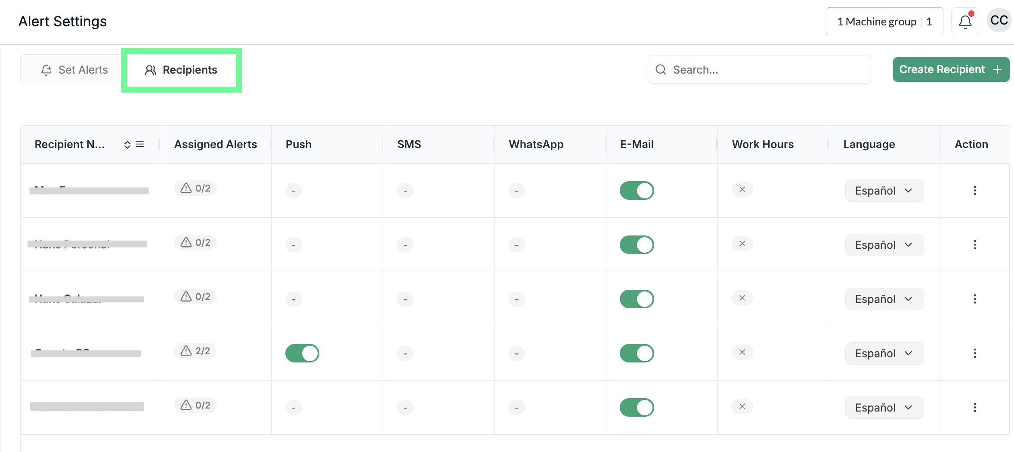Open the 0/2 assigned alerts badge, fifth row

coord(195,405)
